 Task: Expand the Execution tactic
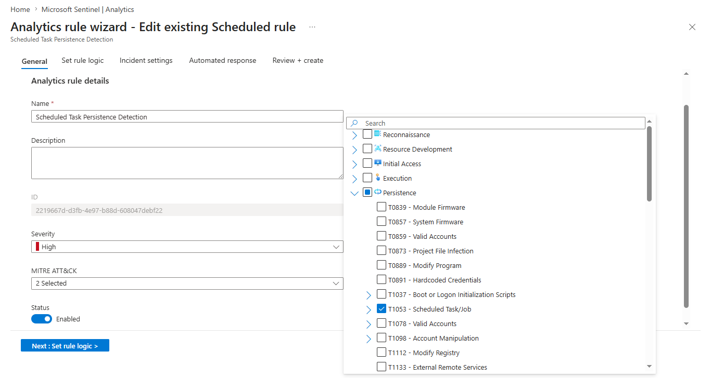(x=354, y=179)
